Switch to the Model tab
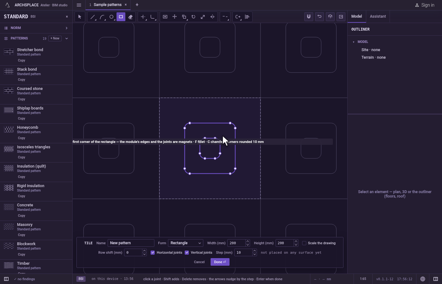The width and height of the screenshot is (442, 284). (x=357, y=16)
